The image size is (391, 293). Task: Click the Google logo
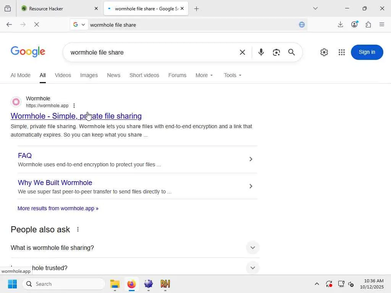pyautogui.click(x=28, y=52)
